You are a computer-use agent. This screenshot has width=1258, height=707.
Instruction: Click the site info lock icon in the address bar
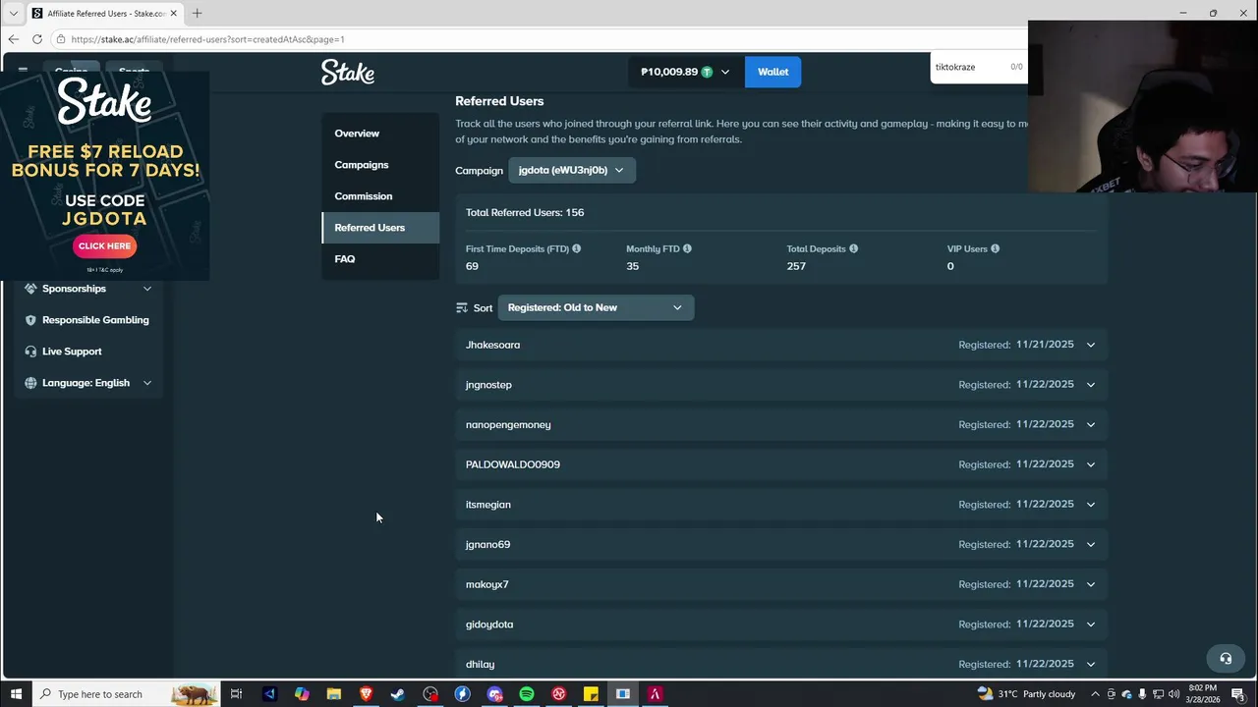[61, 39]
